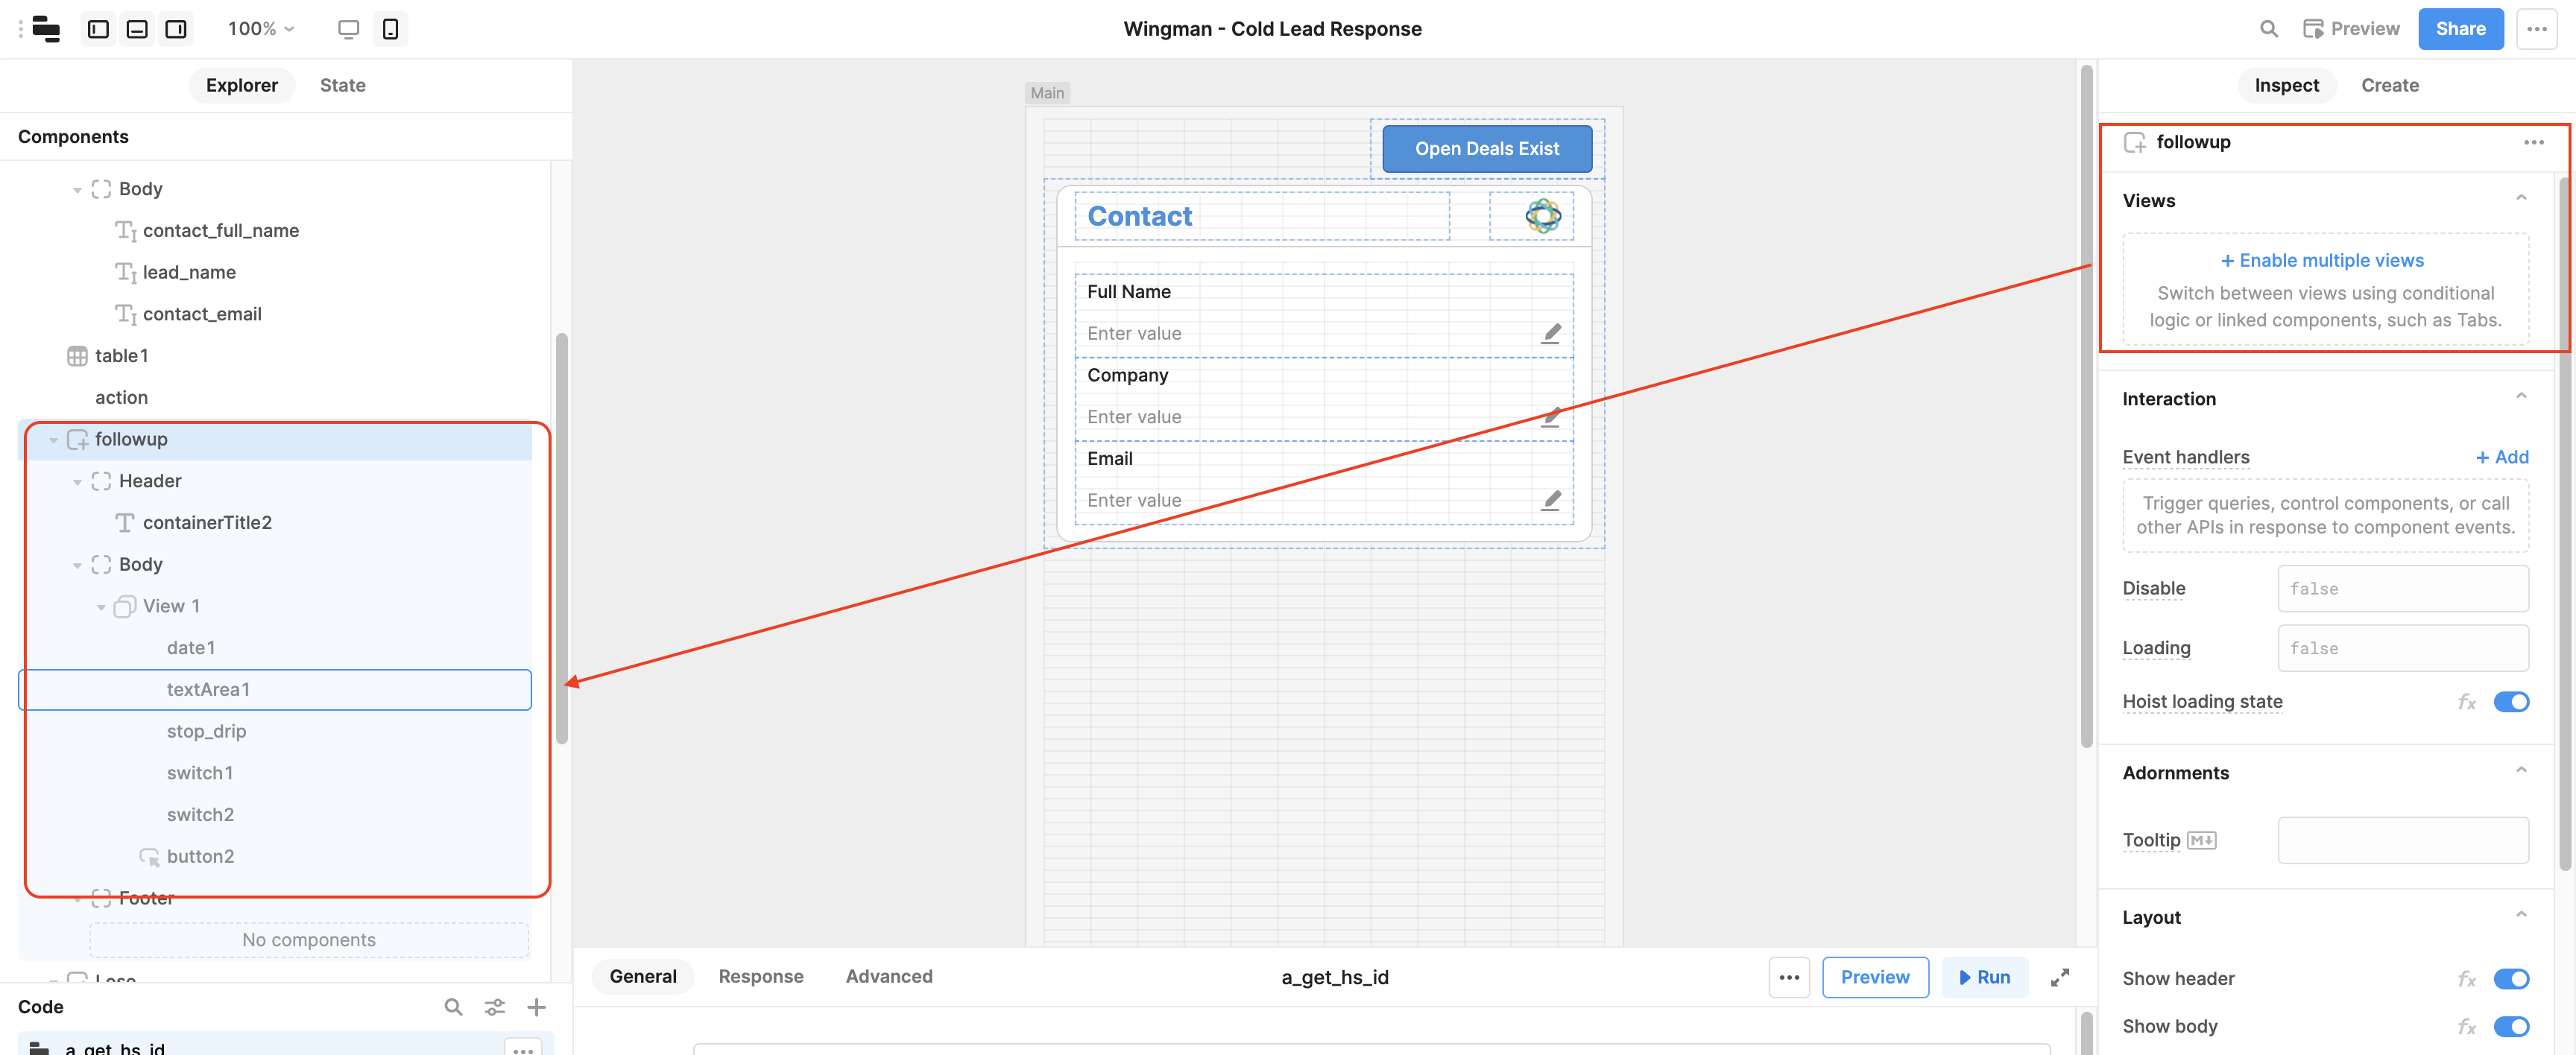
Task: Expand the query editor fullscreen icon
Action: pos(2060,977)
